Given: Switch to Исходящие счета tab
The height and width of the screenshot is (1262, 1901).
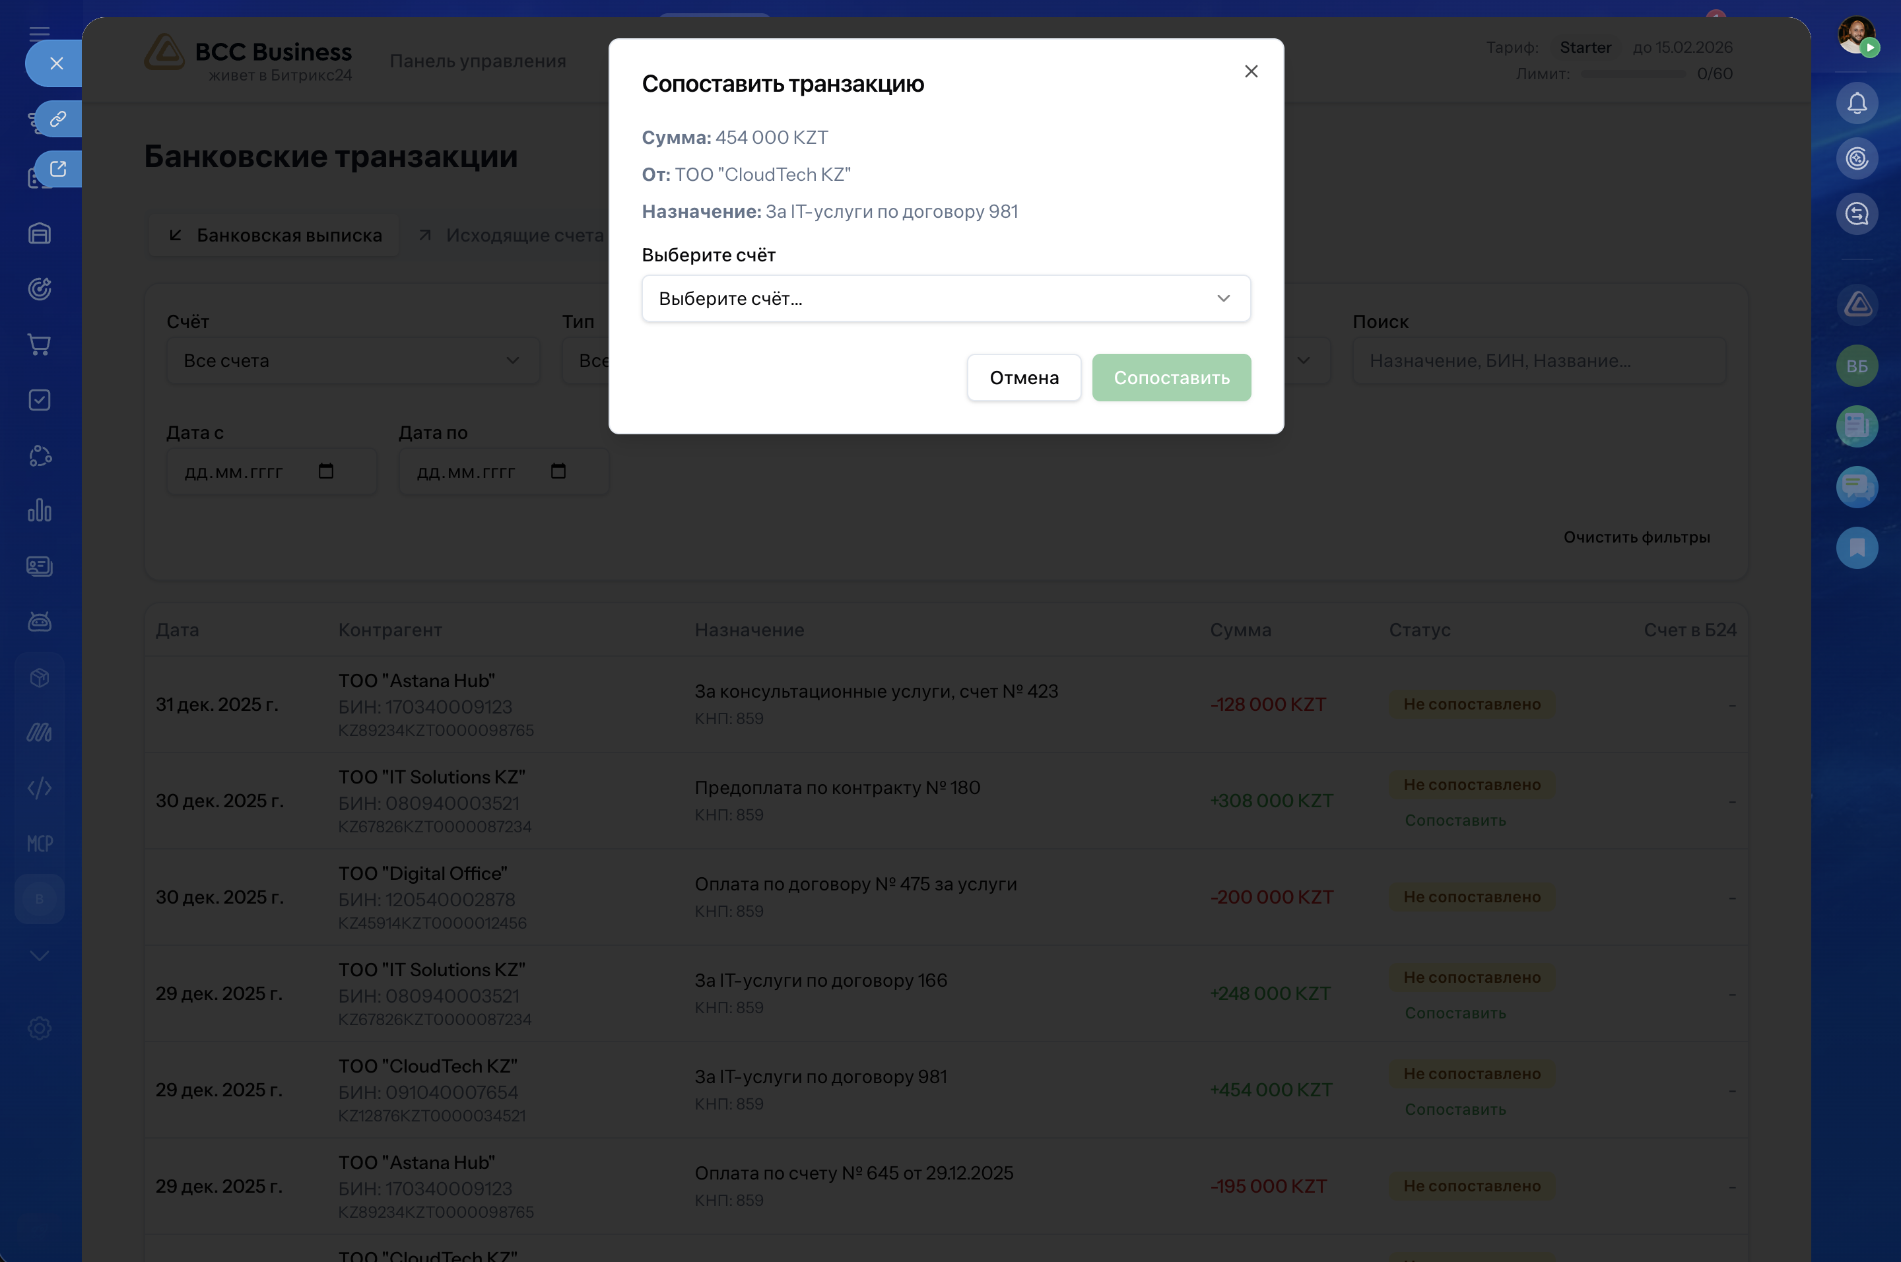Looking at the screenshot, I should [511, 235].
